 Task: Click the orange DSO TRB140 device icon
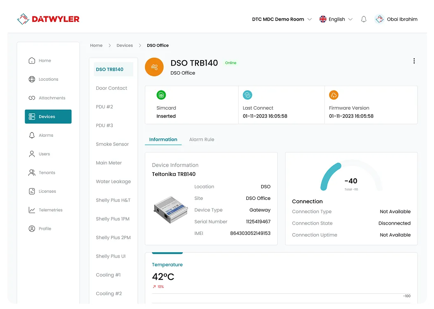pos(154,67)
